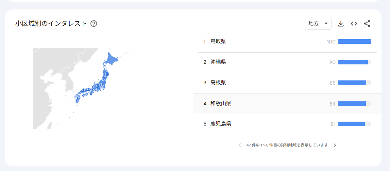Select 沖縄県 in the ranking list
The image size is (390, 171).
[287, 62]
